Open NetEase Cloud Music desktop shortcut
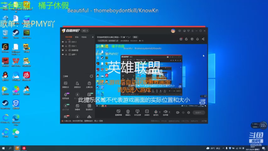Image resolution: width=268 pixels, height=151 pixels. pos(26,77)
